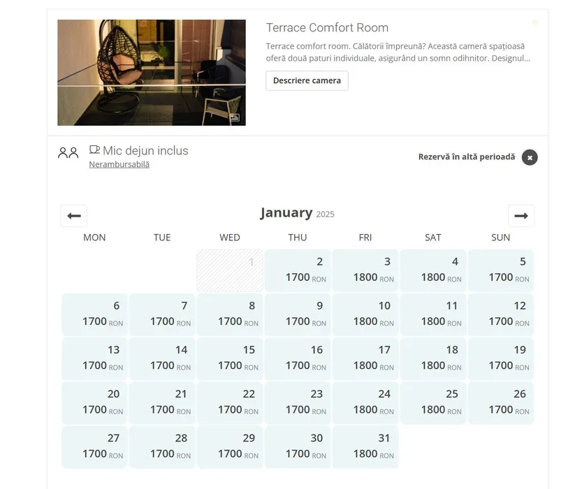Viewport: 561px width, 489px height.
Task: Pick Sunday January 19 cell
Action: (x=501, y=358)
